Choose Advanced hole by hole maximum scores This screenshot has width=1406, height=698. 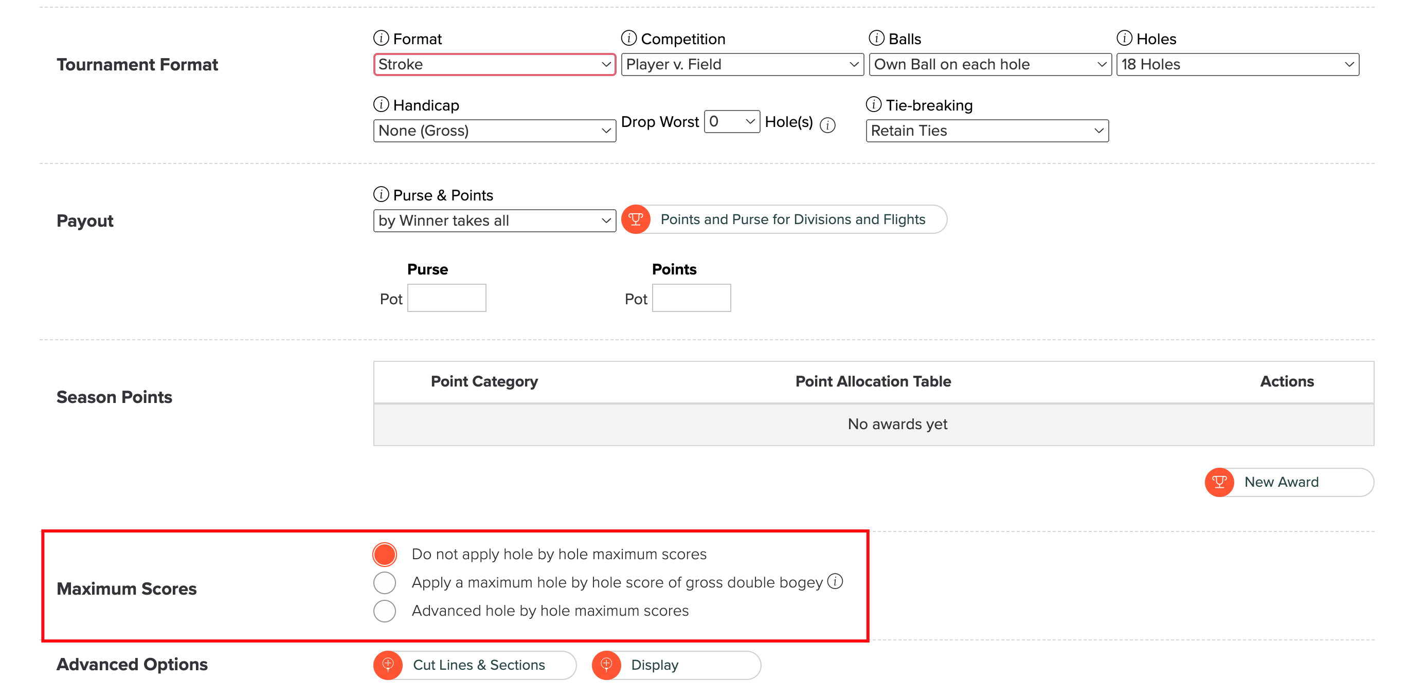[385, 611]
